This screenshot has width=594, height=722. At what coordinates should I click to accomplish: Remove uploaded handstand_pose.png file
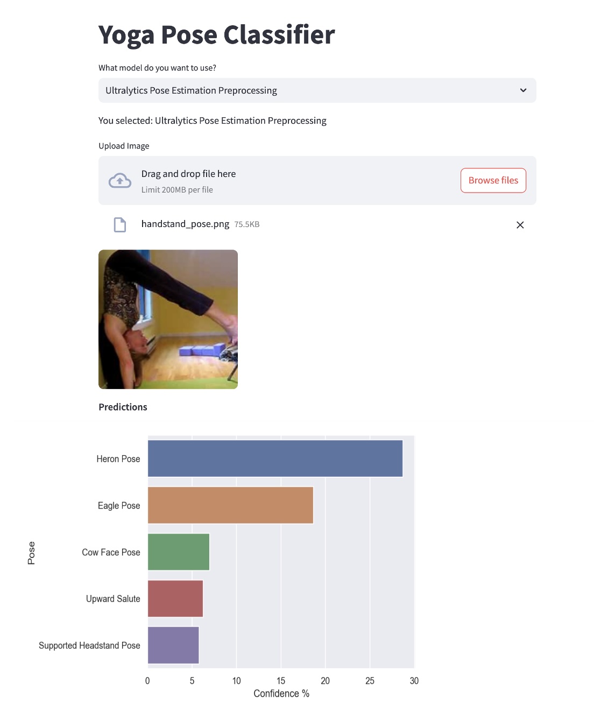(x=520, y=225)
